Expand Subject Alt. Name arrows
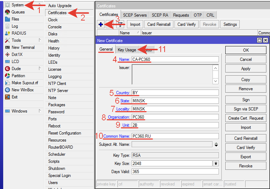 point(216,144)
